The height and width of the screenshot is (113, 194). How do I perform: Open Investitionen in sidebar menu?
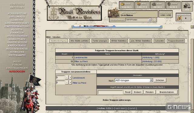pos(17,36)
